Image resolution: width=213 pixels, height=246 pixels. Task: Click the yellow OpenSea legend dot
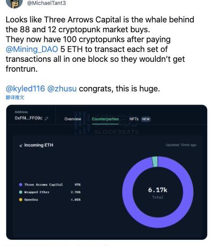click(x=21, y=199)
